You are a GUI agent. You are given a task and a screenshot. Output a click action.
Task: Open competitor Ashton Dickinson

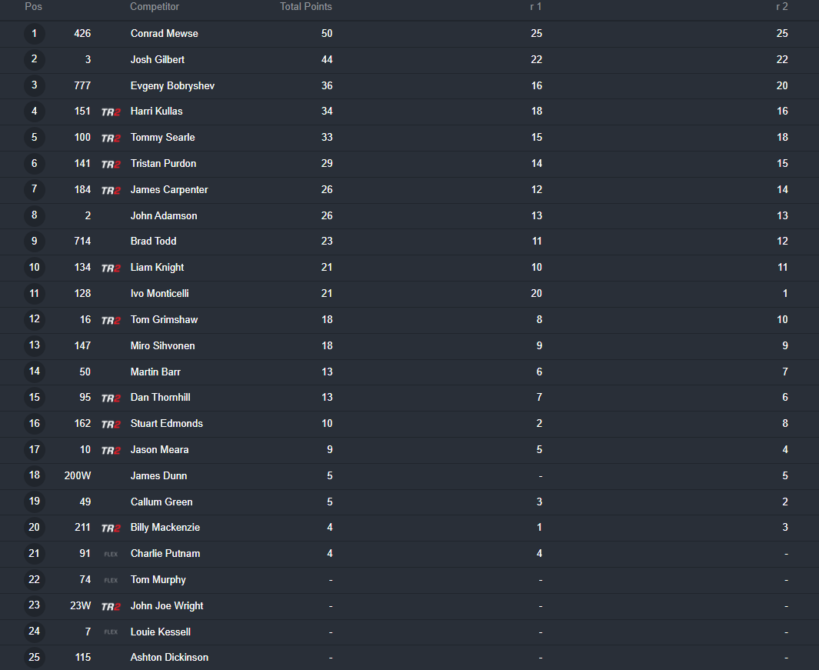click(169, 658)
